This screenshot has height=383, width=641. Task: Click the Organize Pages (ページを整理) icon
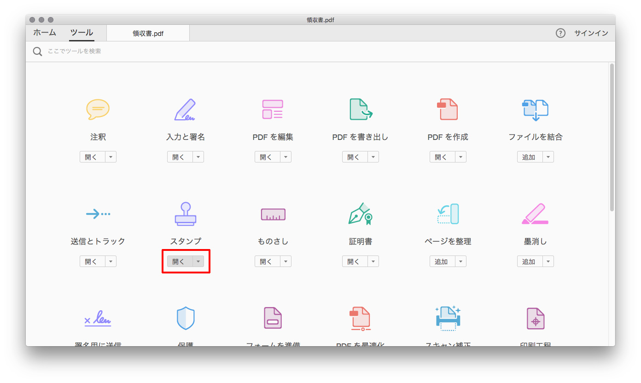point(448,214)
